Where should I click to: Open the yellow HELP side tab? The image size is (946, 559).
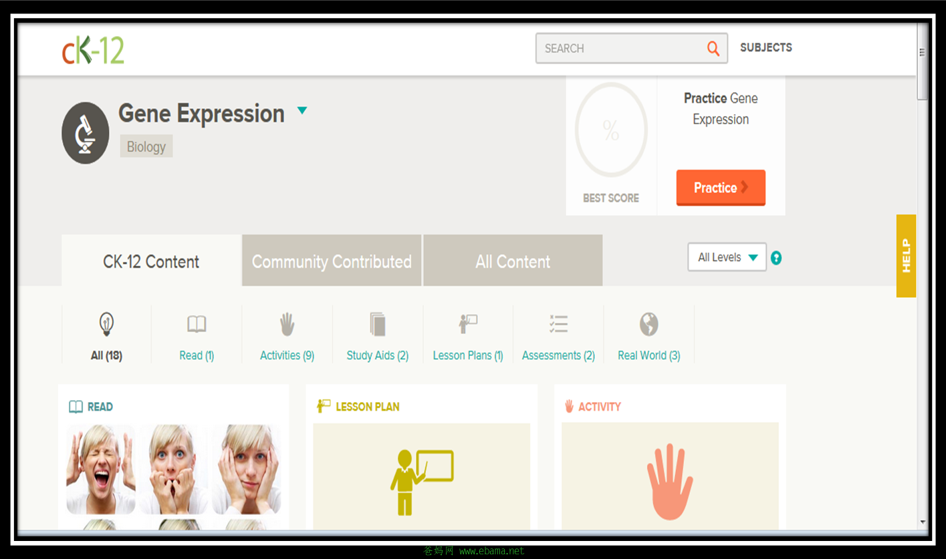(x=906, y=256)
